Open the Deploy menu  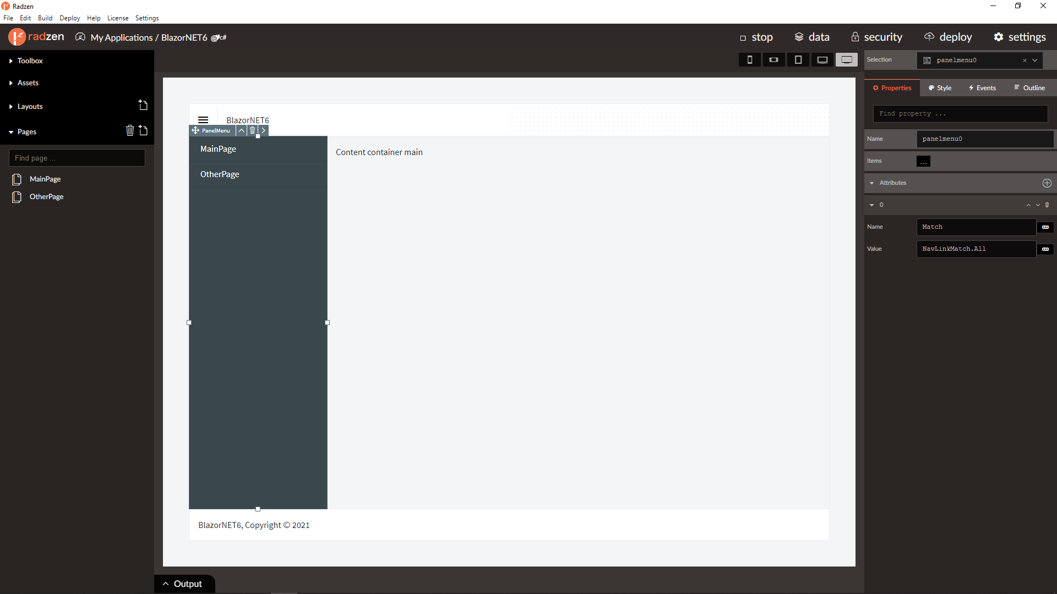(70, 18)
